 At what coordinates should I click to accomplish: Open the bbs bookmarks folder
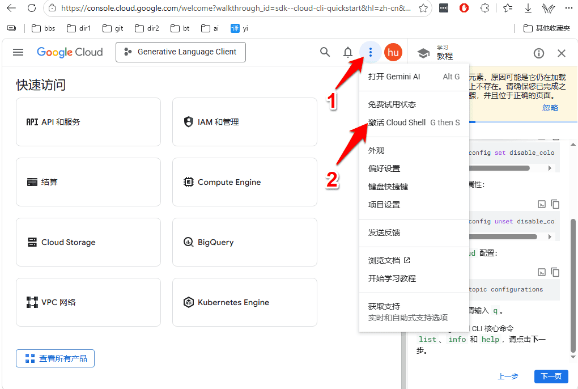click(x=44, y=28)
